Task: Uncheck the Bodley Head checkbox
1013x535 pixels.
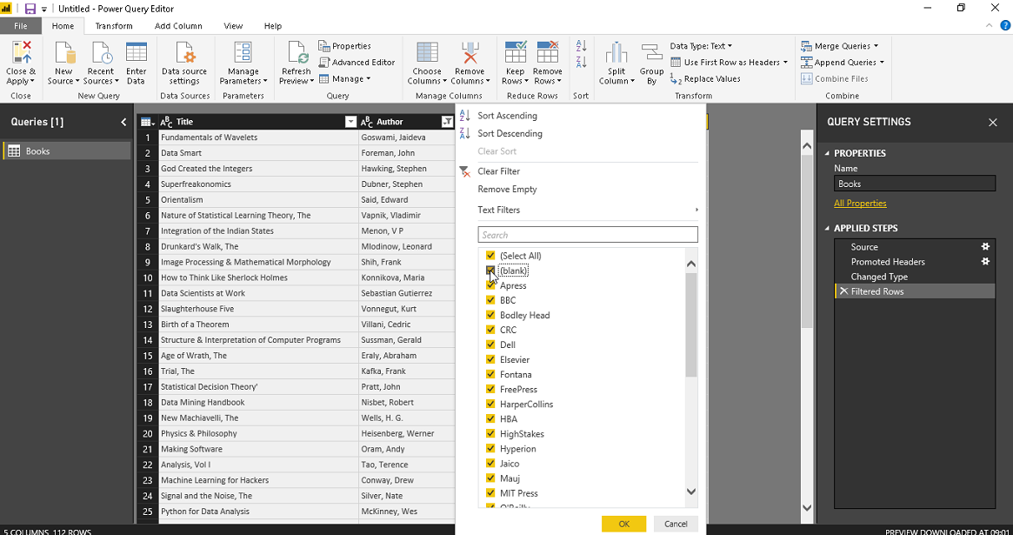Action: tap(490, 315)
